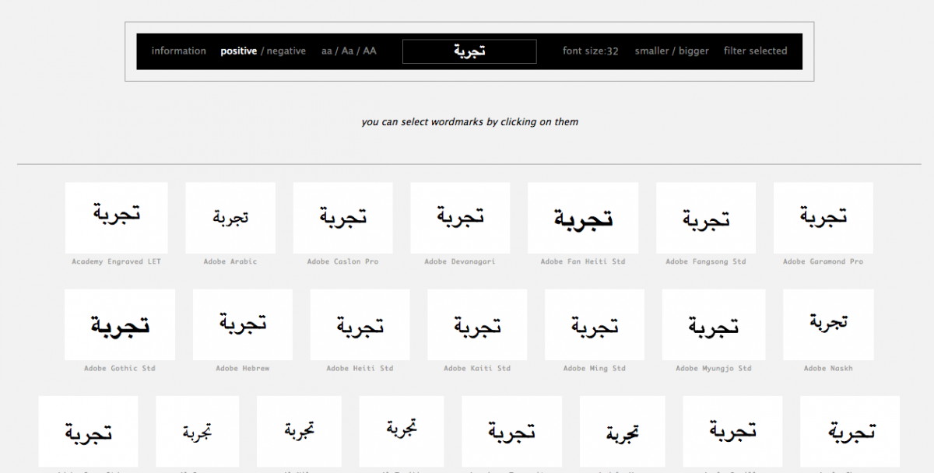This screenshot has height=473, width=934.
Task: Set text case to capitalized Aa
Action: 348,51
